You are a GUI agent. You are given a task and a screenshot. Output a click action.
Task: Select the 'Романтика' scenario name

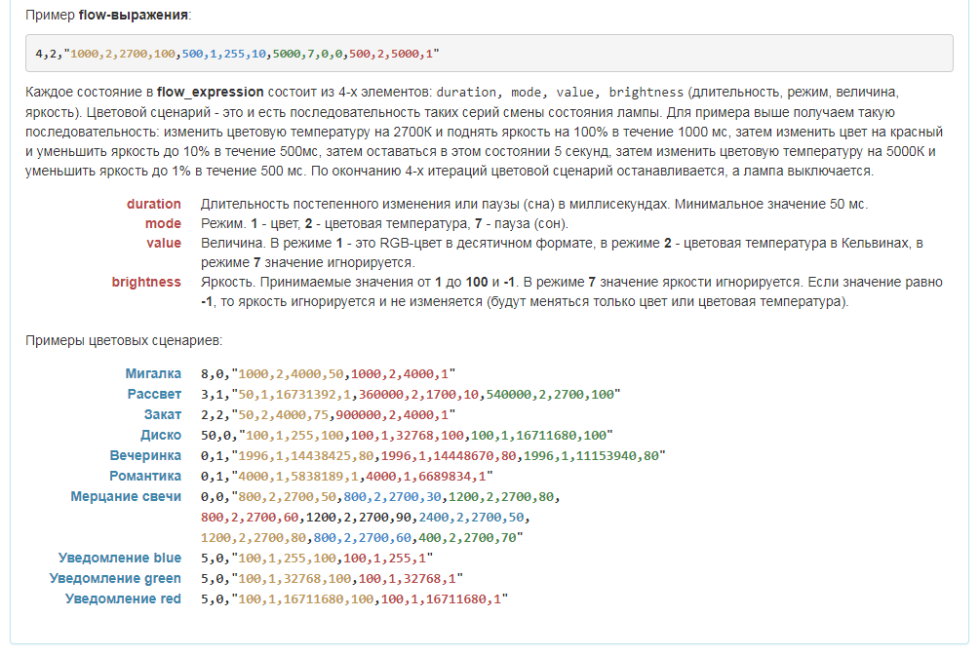[144, 476]
